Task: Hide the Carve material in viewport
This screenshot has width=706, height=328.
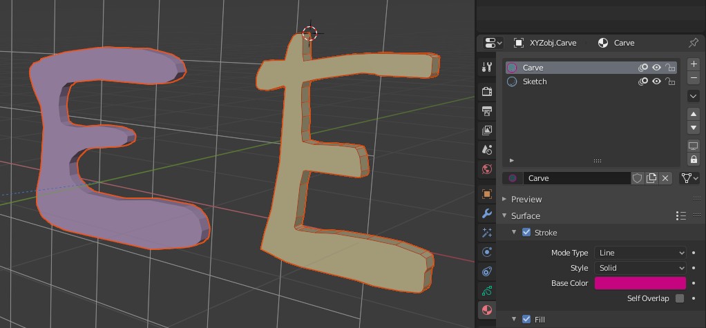Action: [x=656, y=68]
